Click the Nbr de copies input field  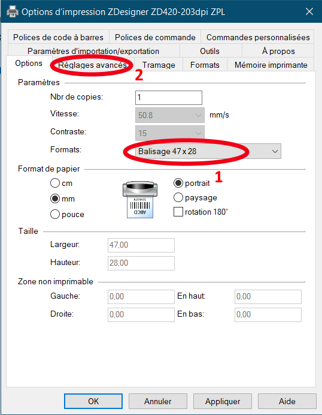[x=169, y=98]
